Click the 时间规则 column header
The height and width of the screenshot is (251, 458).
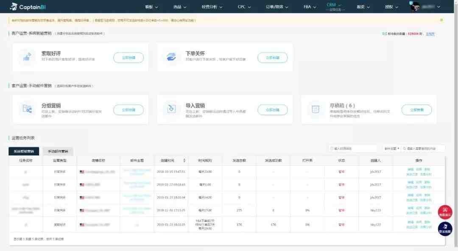coord(205,160)
